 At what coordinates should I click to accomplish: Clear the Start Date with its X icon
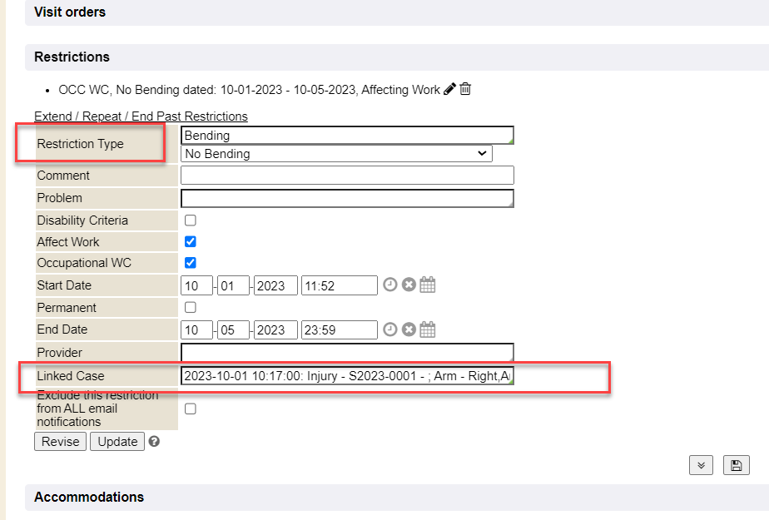(409, 285)
